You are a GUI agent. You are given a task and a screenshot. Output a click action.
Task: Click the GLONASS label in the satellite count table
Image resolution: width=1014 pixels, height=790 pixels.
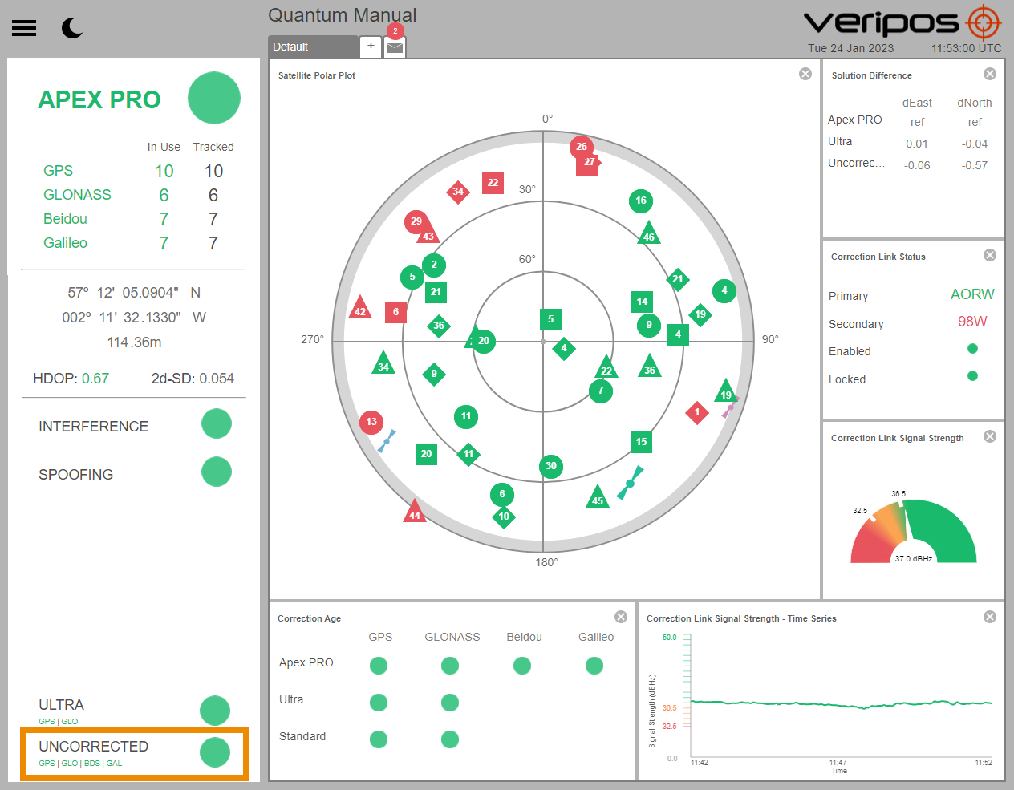77,195
